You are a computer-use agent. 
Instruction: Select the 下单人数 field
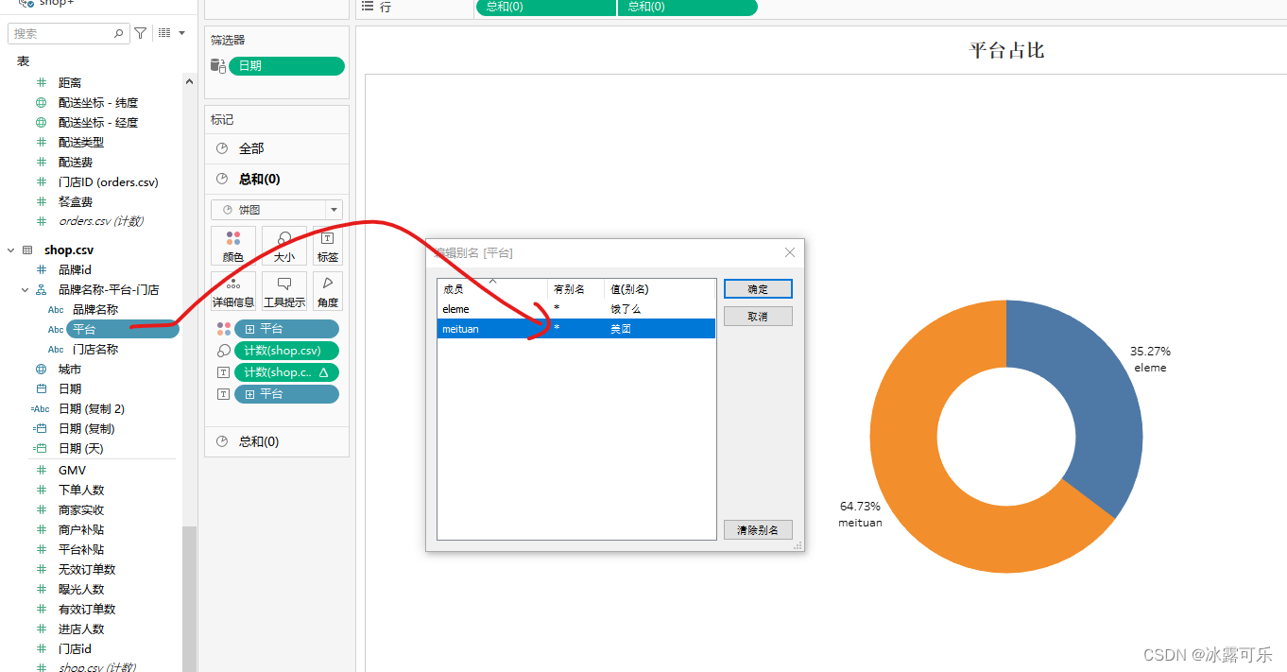[x=81, y=490]
